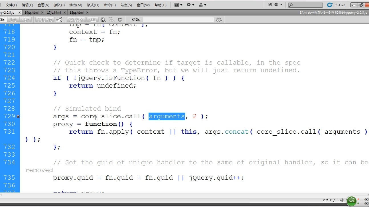Screen dimensions: 369x207
Task: Click return undefined on line 725
Action: pos(103,86)
